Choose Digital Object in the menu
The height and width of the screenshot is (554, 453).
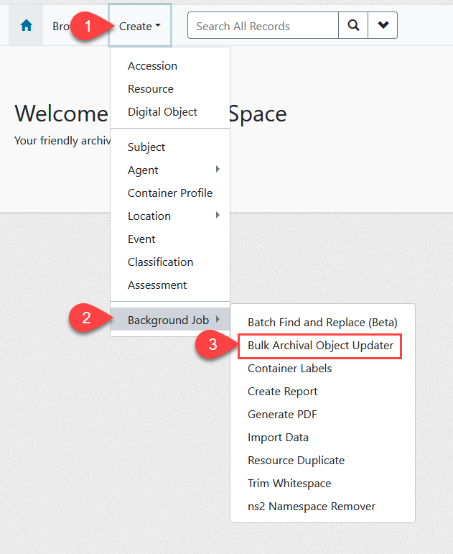click(162, 112)
